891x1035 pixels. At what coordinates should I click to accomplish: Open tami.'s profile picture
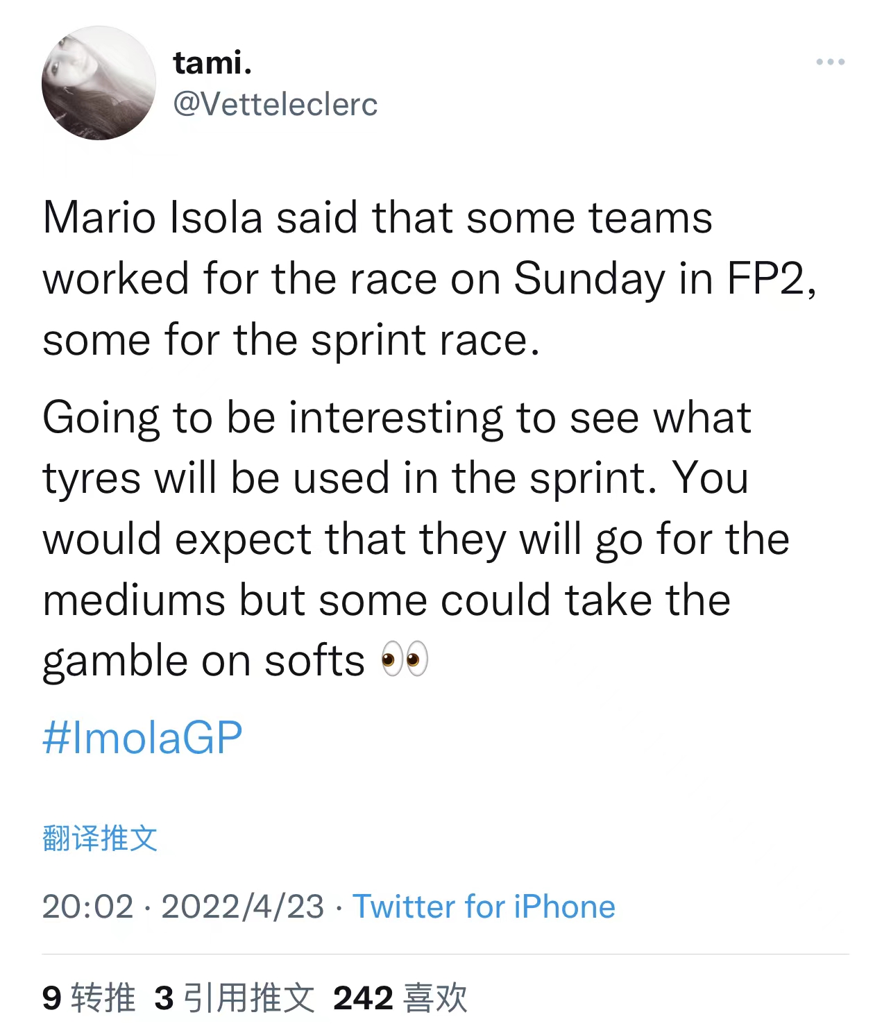pyautogui.click(x=99, y=83)
